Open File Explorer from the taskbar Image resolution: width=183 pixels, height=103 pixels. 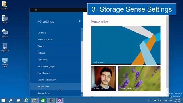tap(34, 100)
